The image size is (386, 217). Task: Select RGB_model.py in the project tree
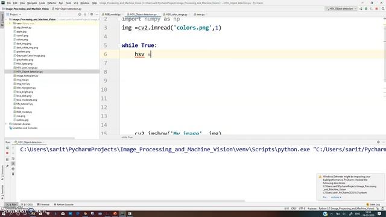tap(24, 112)
